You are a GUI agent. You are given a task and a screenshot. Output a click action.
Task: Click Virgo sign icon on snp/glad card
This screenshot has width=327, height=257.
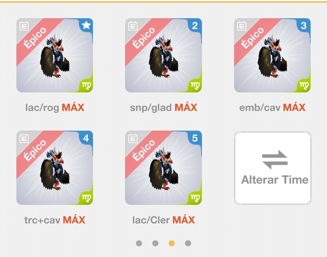195,85
